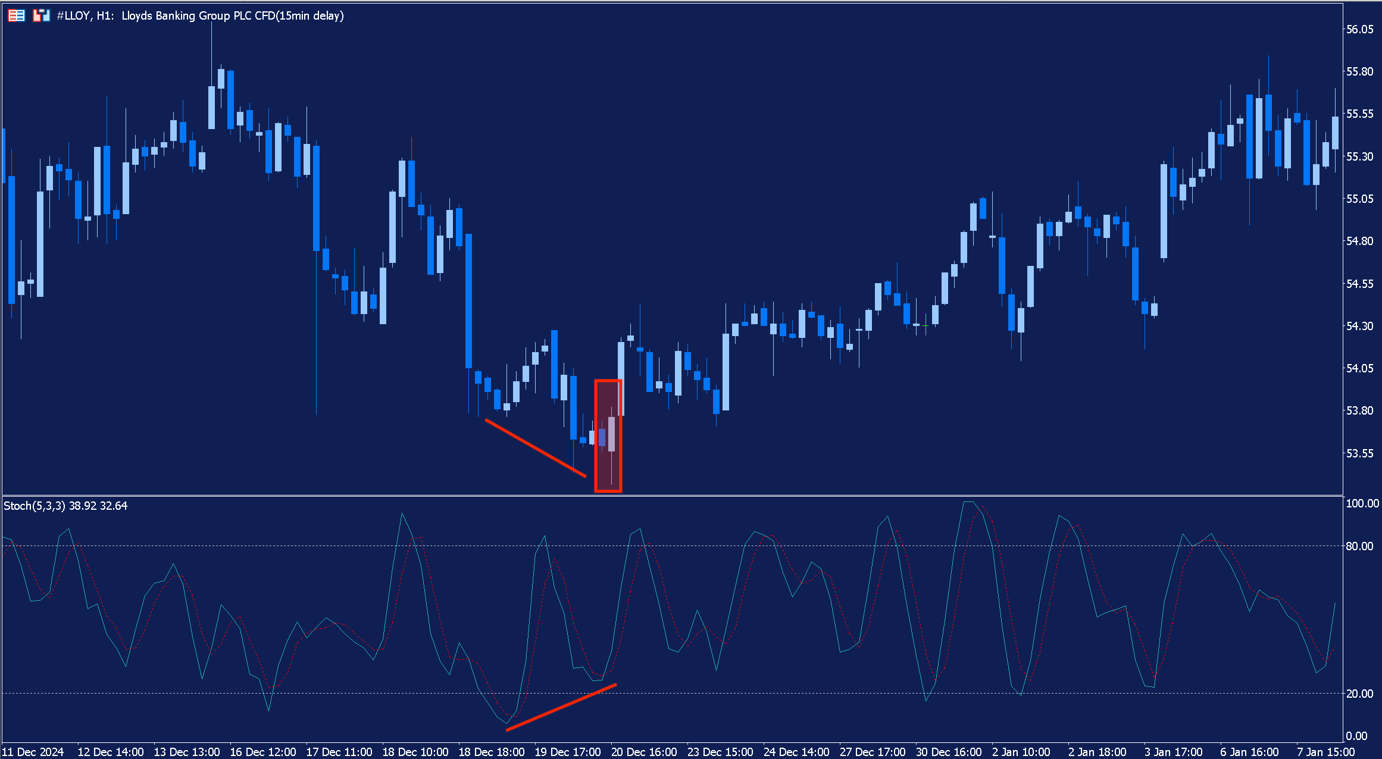Click the 11 Dec 2024 time label
This screenshot has width=1382, height=759.
[x=33, y=752]
